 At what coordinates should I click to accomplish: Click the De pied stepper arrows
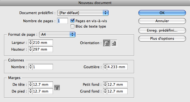click(30, 91)
